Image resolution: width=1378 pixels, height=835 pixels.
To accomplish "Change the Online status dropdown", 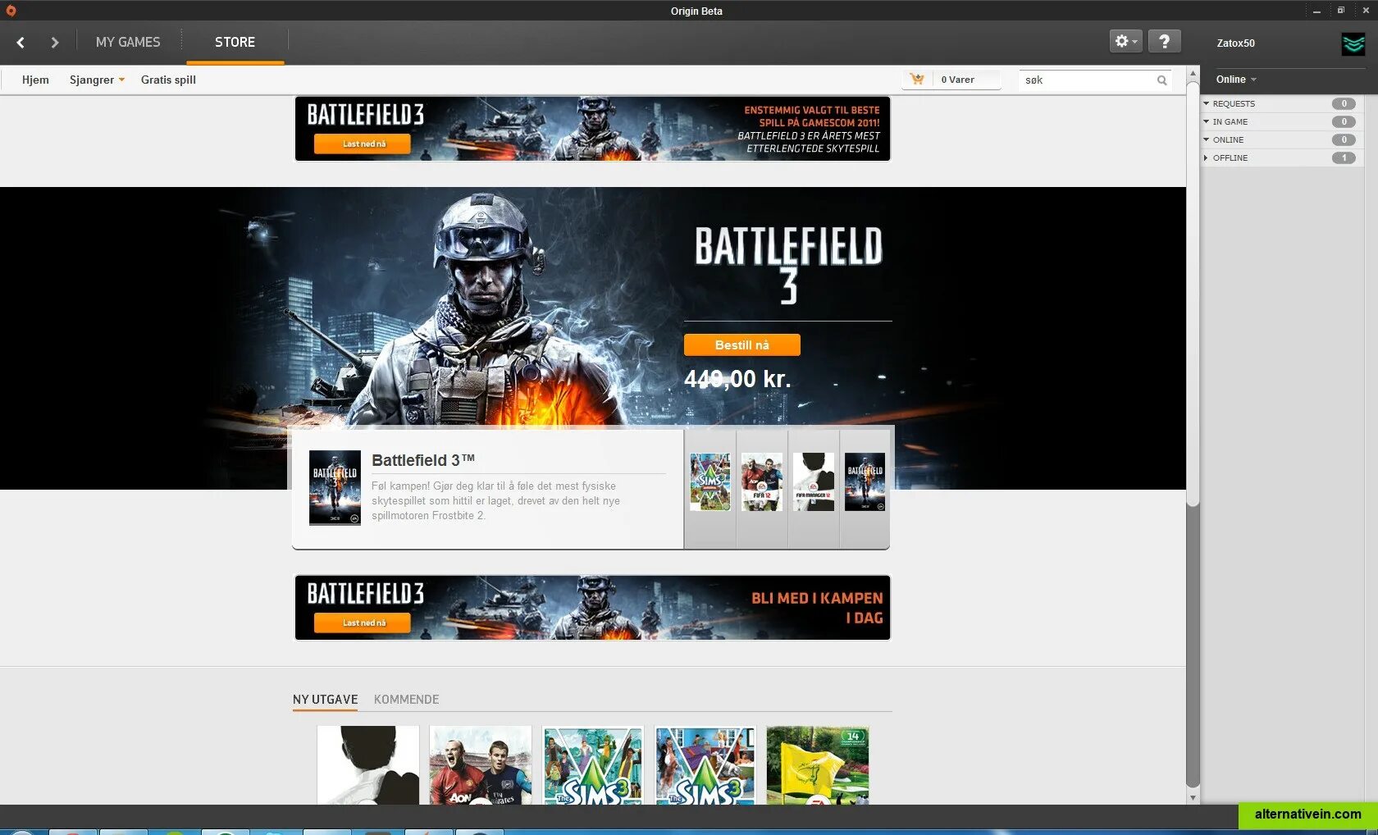I will pyautogui.click(x=1236, y=80).
